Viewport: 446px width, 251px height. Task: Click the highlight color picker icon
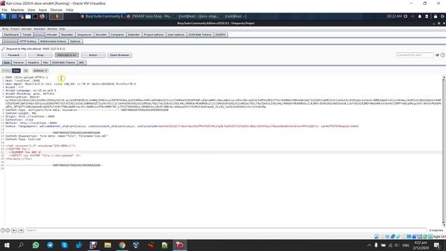437,55
